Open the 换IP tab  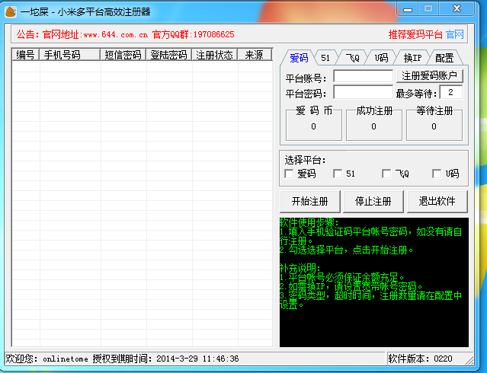pyautogui.click(x=412, y=58)
